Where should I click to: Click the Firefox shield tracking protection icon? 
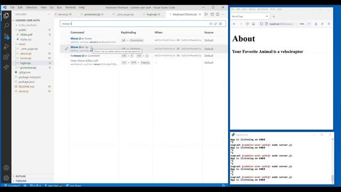pos(262,24)
